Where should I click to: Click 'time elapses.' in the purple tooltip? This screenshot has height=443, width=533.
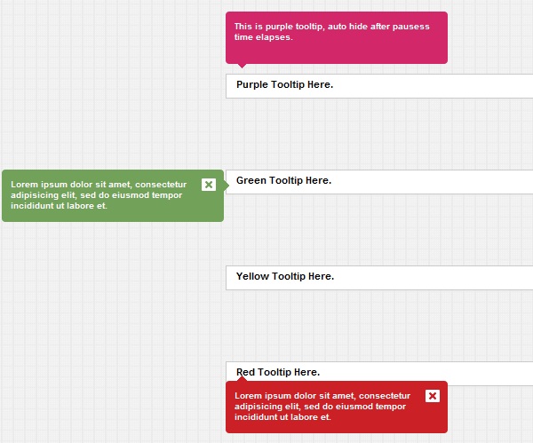264,37
